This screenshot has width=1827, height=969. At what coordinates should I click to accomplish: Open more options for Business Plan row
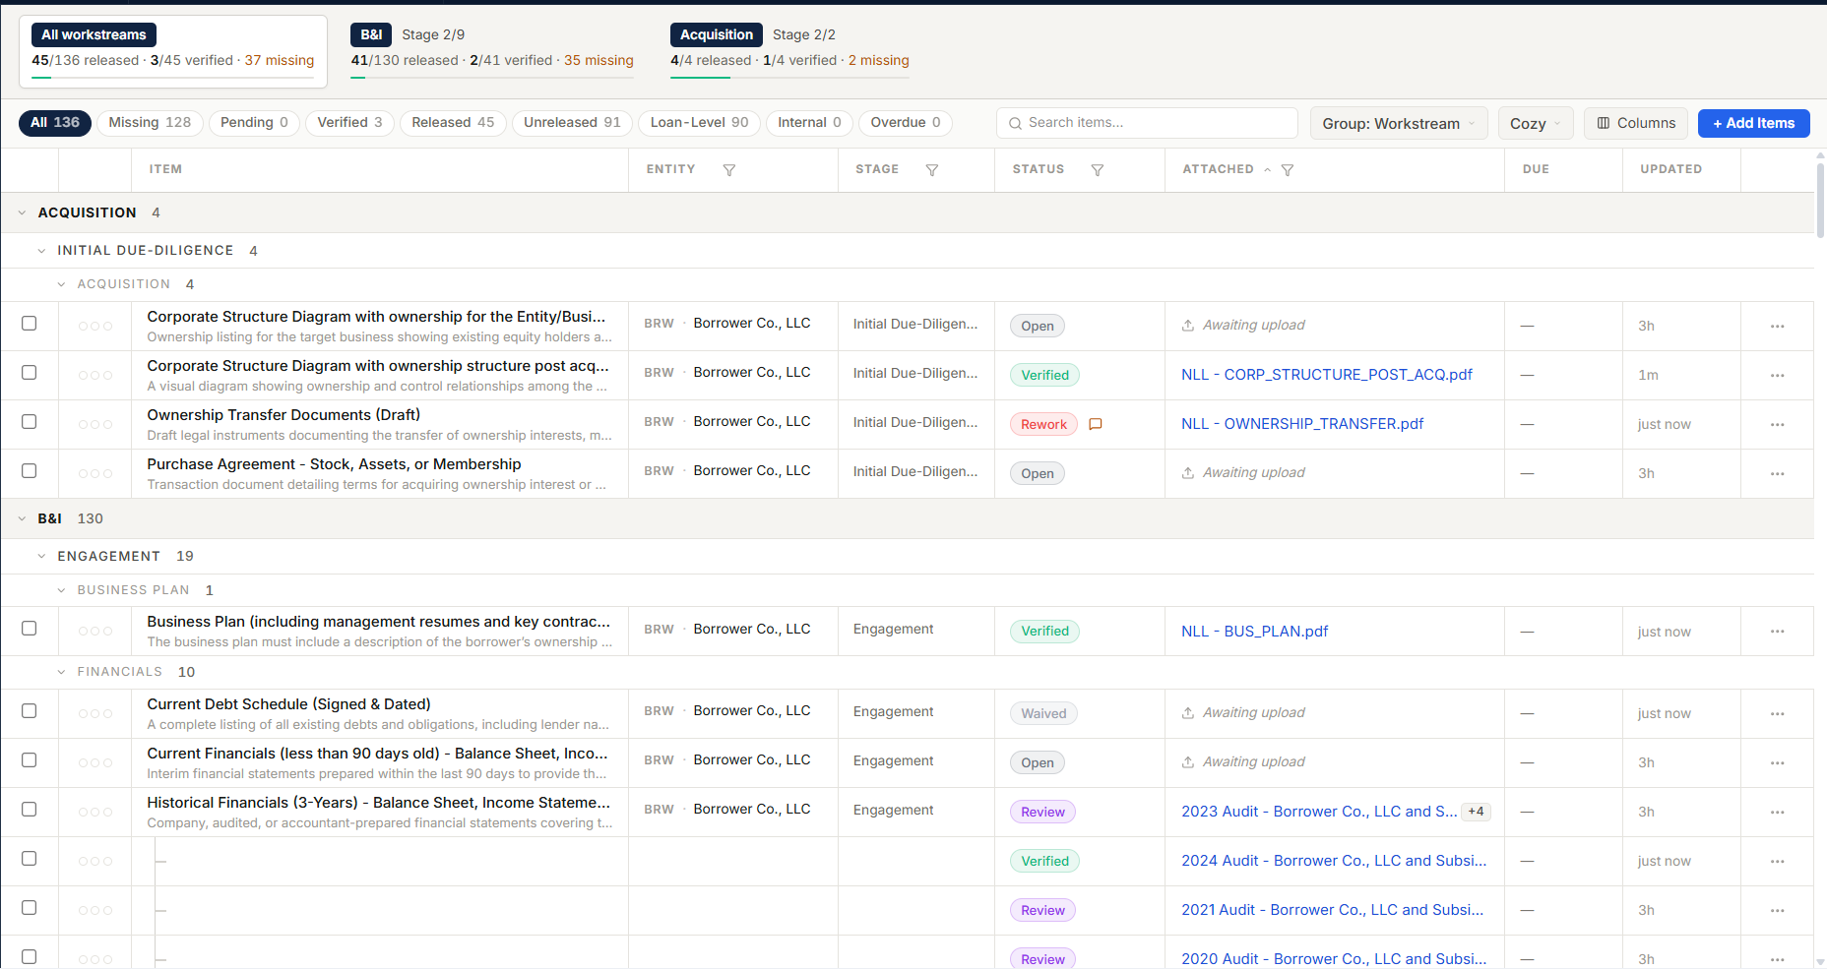(x=1778, y=632)
